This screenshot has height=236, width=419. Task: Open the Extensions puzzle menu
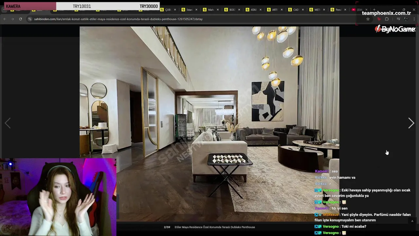[x=387, y=19]
